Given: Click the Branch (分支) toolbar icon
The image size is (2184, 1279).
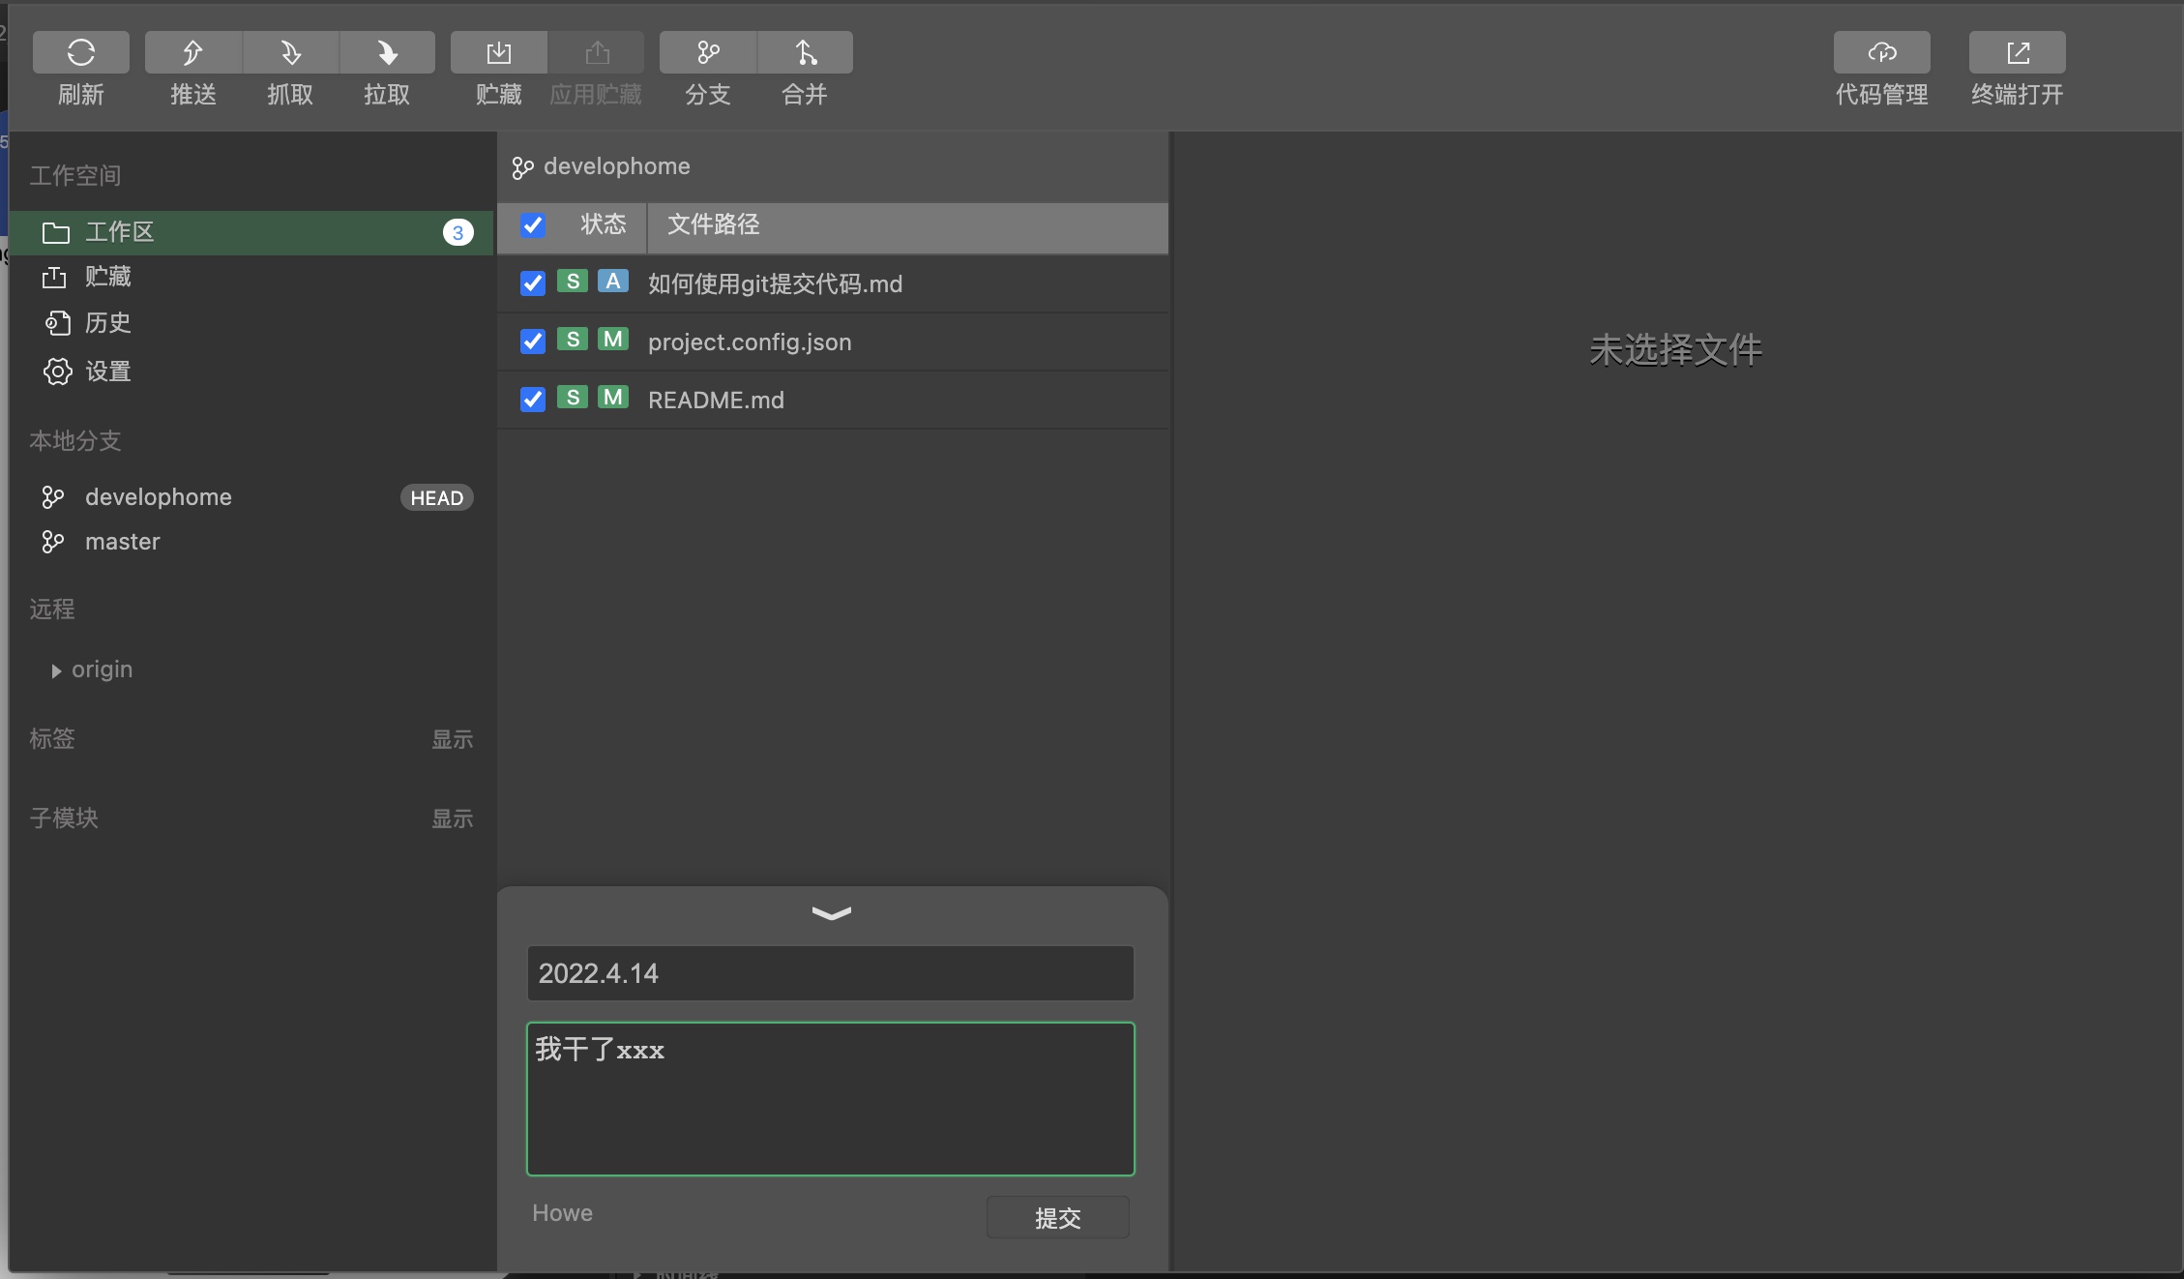Looking at the screenshot, I should click(x=708, y=52).
